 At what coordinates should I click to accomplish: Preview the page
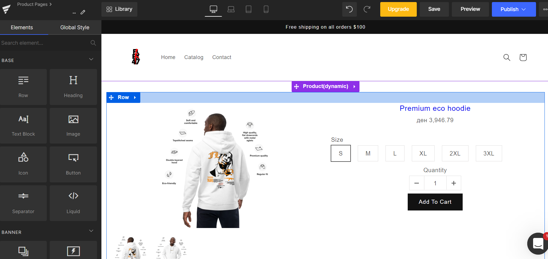pyautogui.click(x=470, y=9)
